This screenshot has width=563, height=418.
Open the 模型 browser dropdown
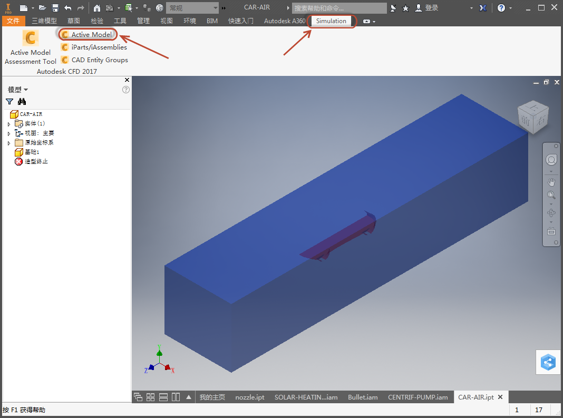(18, 90)
